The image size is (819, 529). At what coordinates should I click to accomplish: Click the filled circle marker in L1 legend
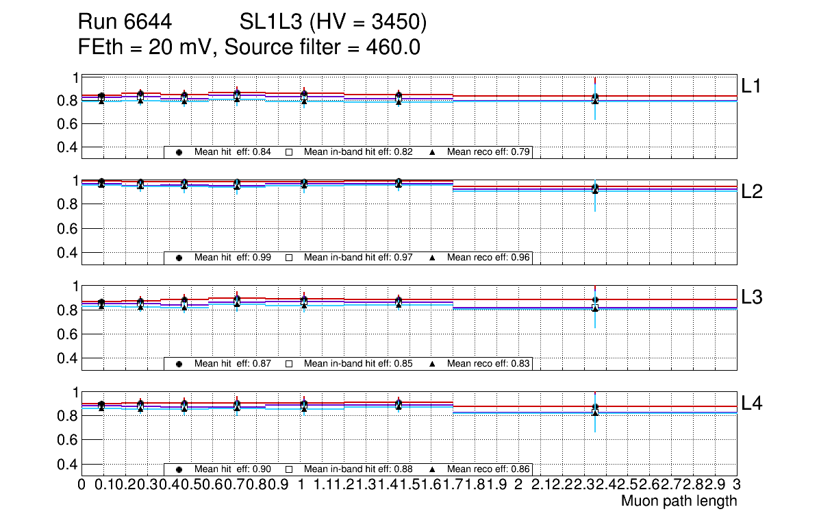pos(179,152)
